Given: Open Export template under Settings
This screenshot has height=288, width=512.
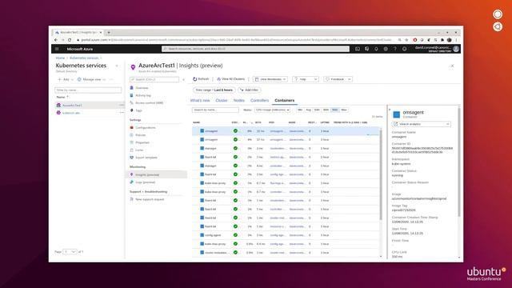Looking at the screenshot, I should pyautogui.click(x=146, y=158).
